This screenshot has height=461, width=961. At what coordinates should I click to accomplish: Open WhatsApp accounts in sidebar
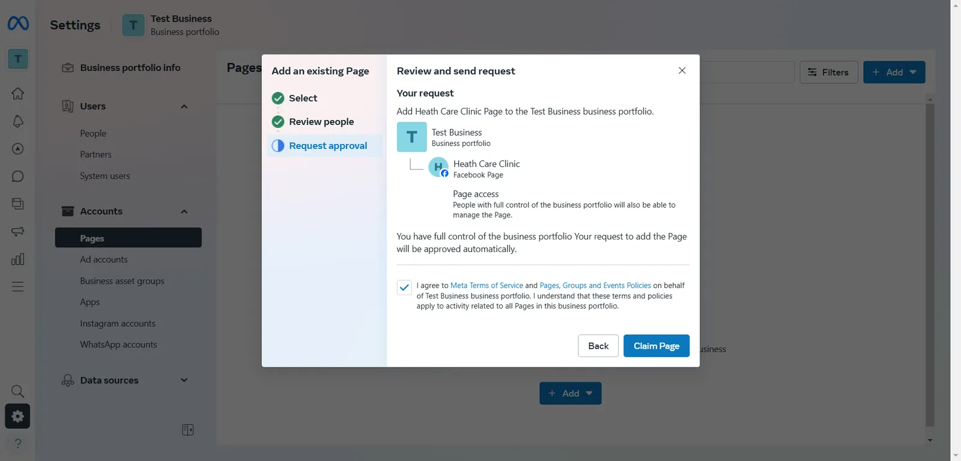pos(118,345)
